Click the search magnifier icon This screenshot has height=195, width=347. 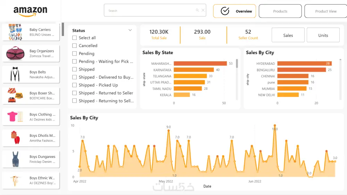[197, 10]
